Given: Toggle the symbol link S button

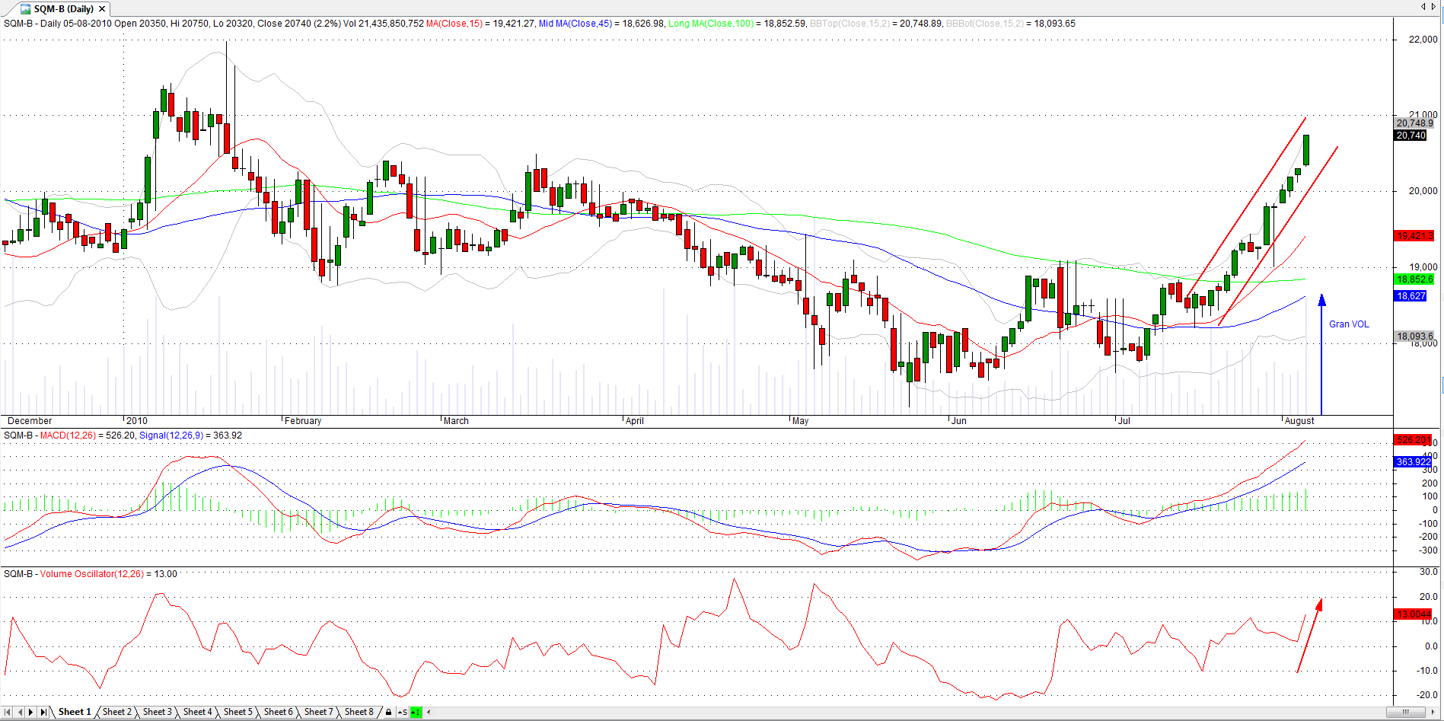Looking at the screenshot, I should coord(402,712).
